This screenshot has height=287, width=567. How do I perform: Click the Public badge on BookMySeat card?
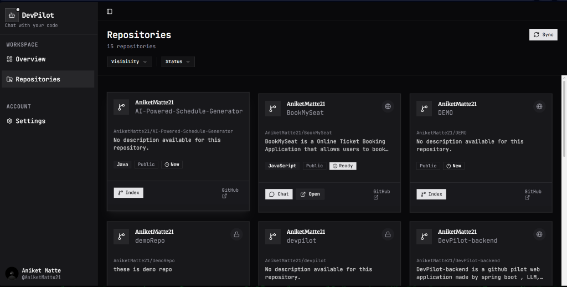(x=315, y=166)
